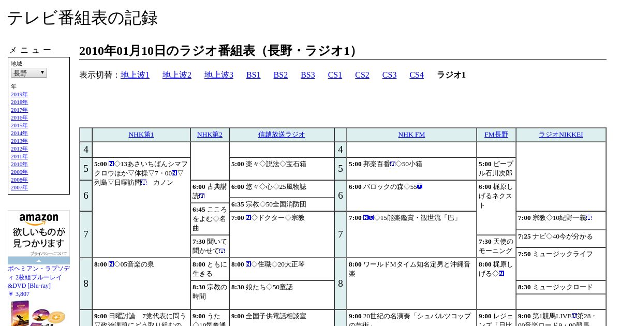Click the N news icon in 8:00 音楽の泉 program

[111, 264]
